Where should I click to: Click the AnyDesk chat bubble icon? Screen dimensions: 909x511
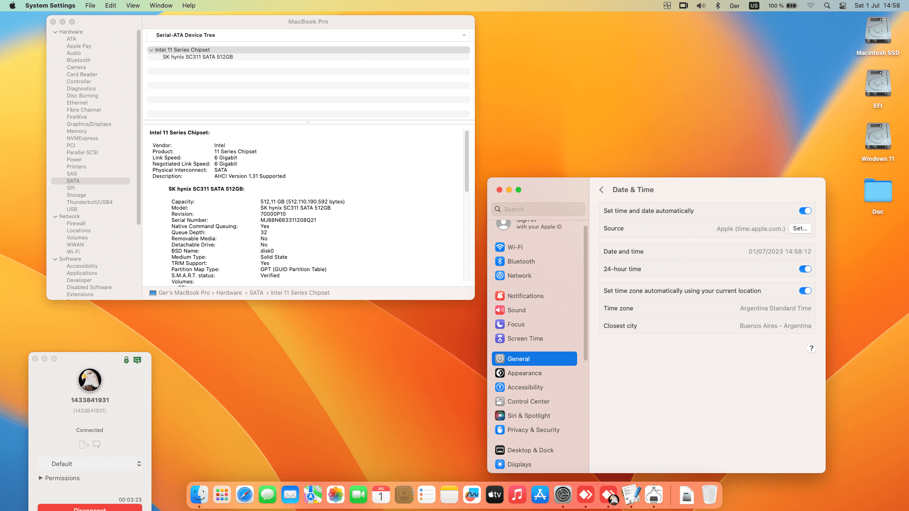[97, 444]
